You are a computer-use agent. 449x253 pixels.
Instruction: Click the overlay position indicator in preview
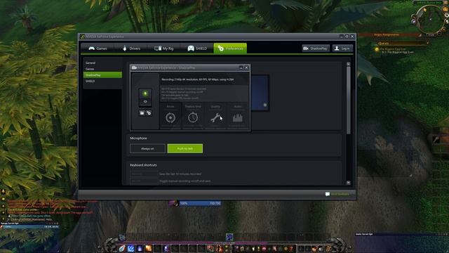[x=265, y=105]
